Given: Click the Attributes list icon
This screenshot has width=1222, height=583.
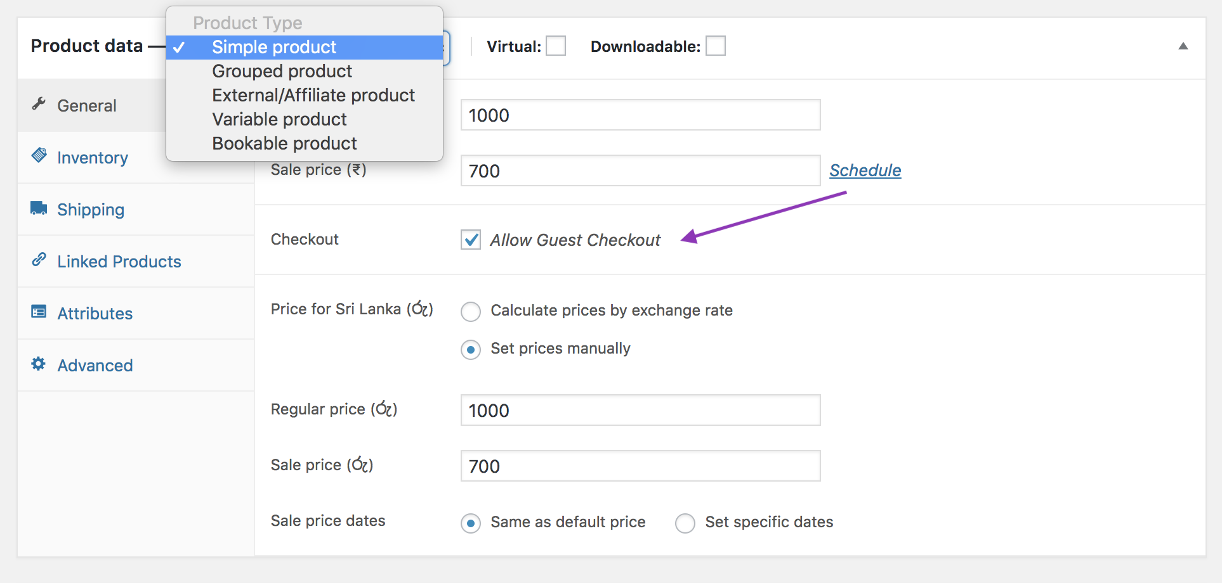Looking at the screenshot, I should (39, 312).
